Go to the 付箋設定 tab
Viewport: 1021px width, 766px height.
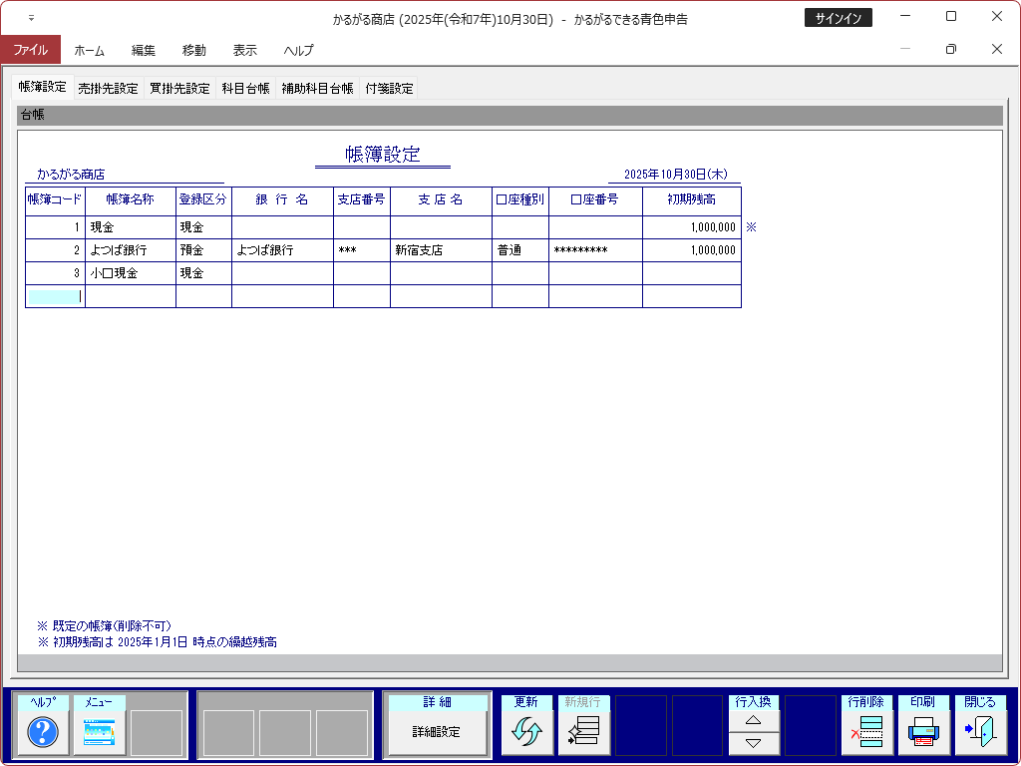[x=389, y=88]
